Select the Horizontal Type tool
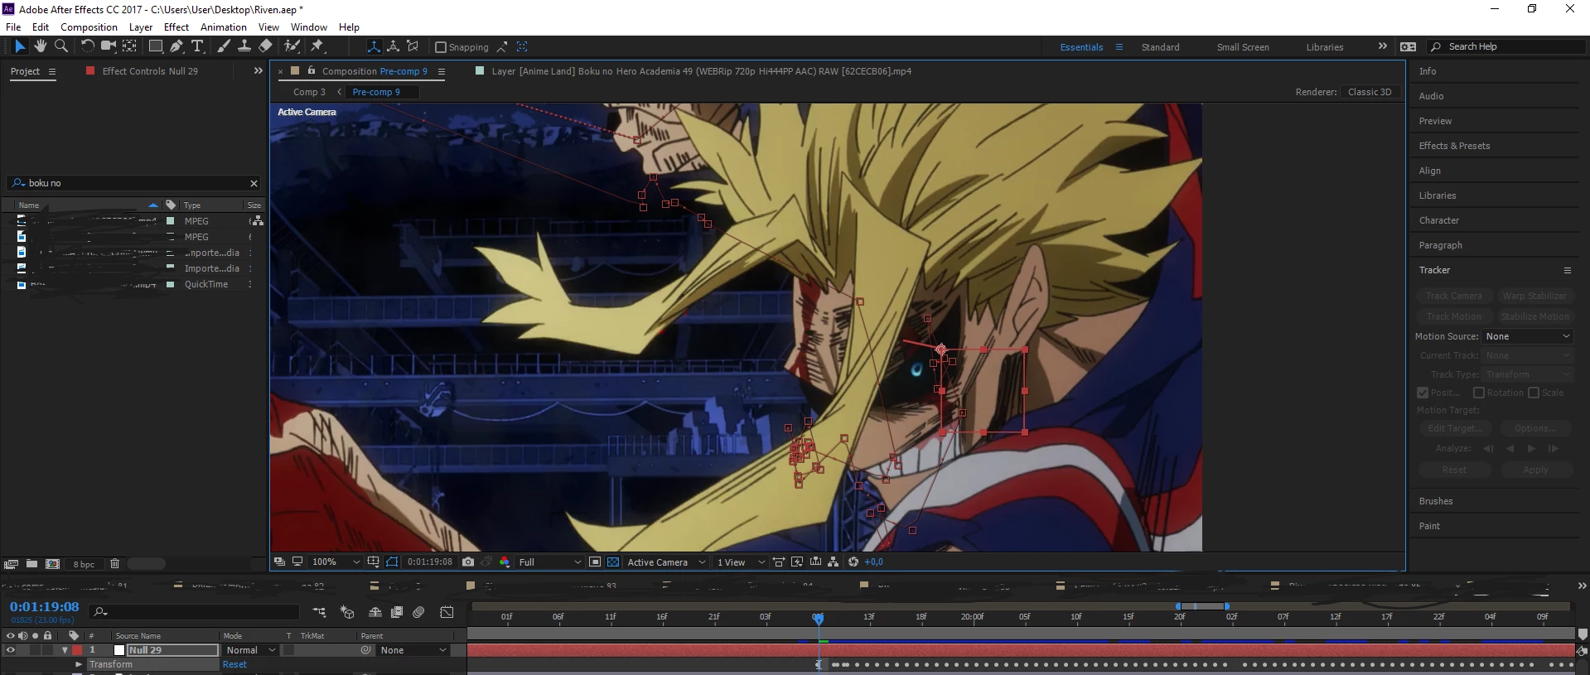Image resolution: width=1590 pixels, height=675 pixels. point(197,46)
